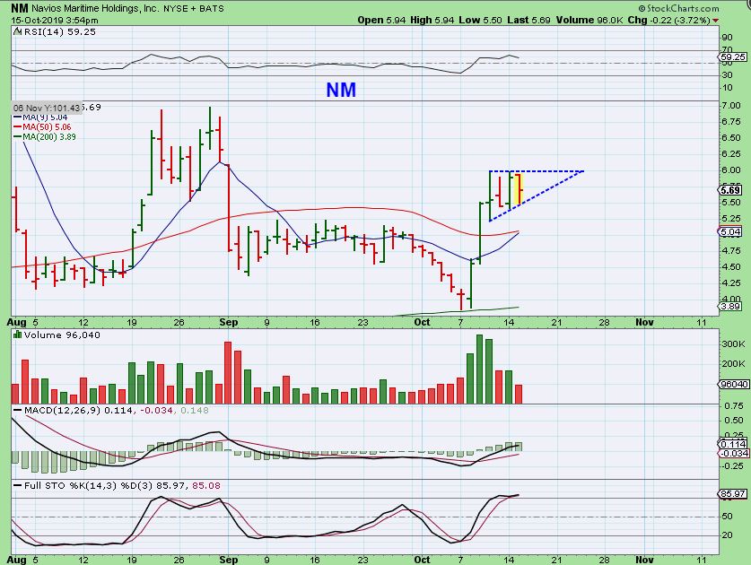
Task: Click the 0.114 MACD value tag
Action: (x=733, y=444)
